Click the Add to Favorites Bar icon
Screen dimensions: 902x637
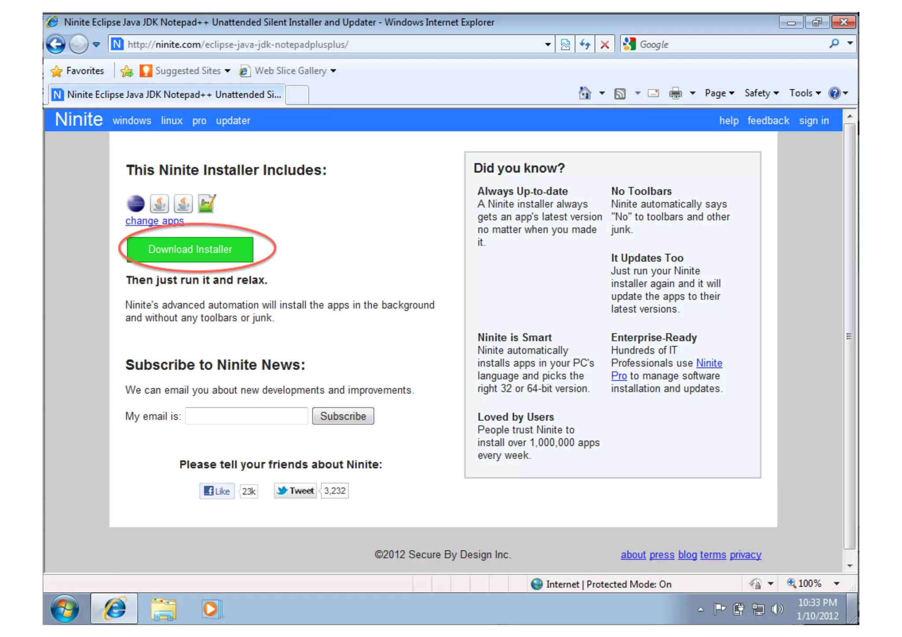coord(127,71)
